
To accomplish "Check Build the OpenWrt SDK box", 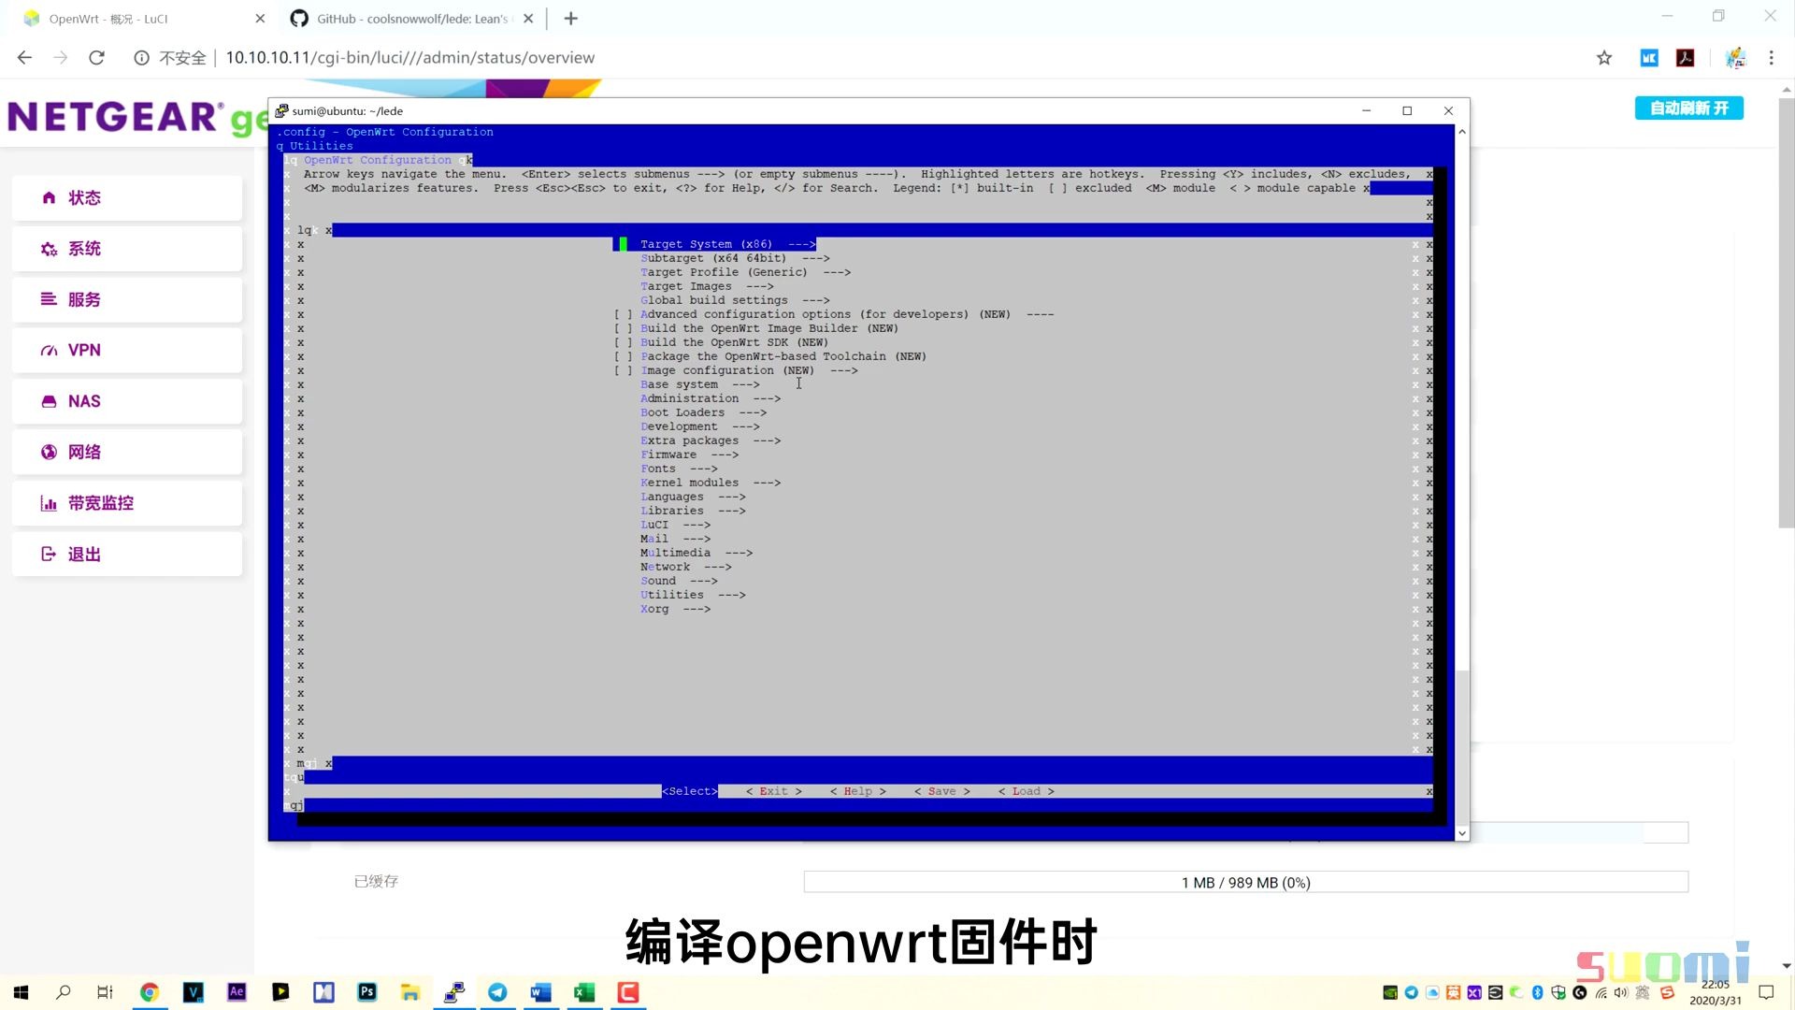I will [624, 342].
